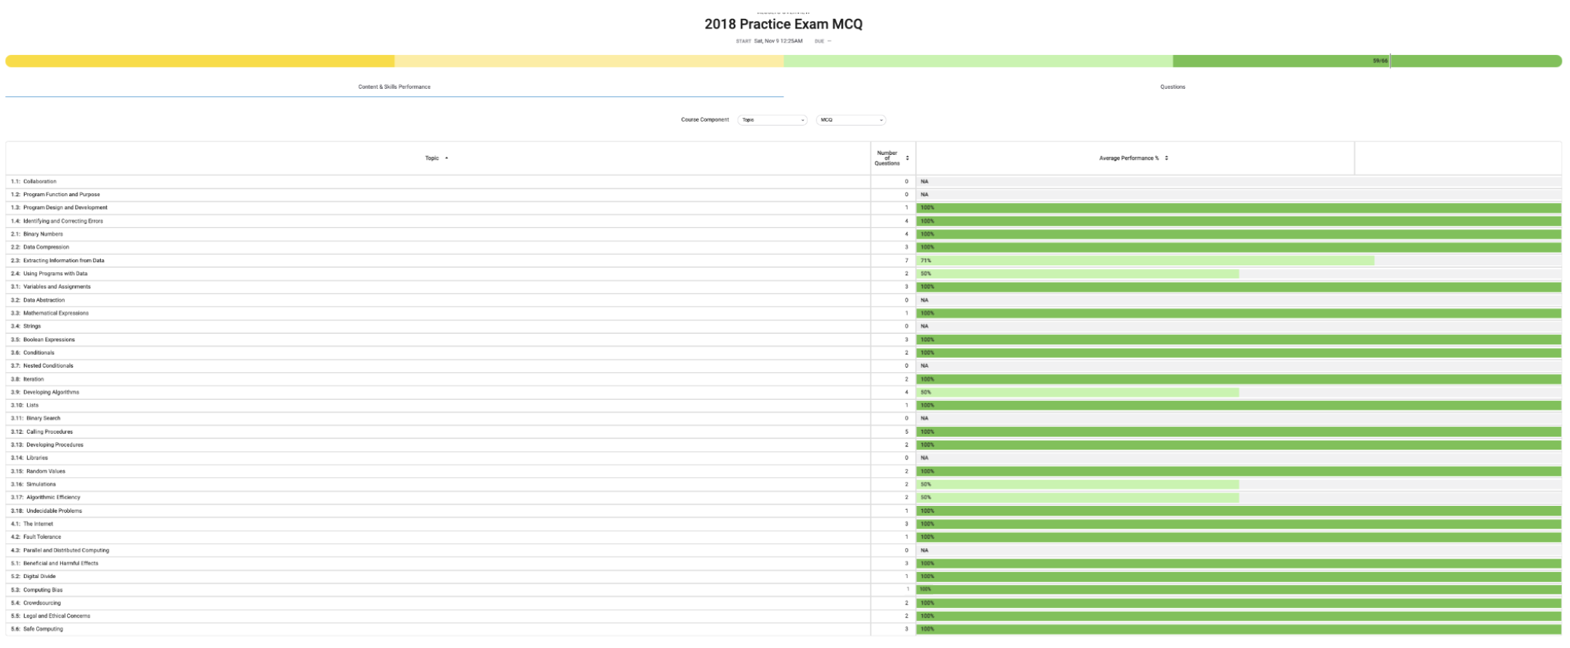The height and width of the screenshot is (648, 1570).
Task: Select the Content & Skills Performance tab
Action: coord(394,87)
